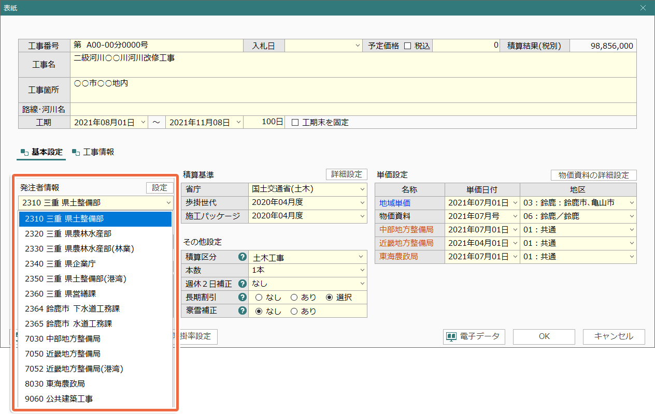The image size is (655, 414).
Task: Open help for 週休２日補正
Action: pyautogui.click(x=241, y=284)
